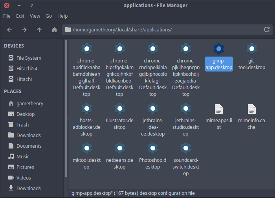Select chrome-pjkljhegncpn Default.desktop file icon

[x=186, y=49]
